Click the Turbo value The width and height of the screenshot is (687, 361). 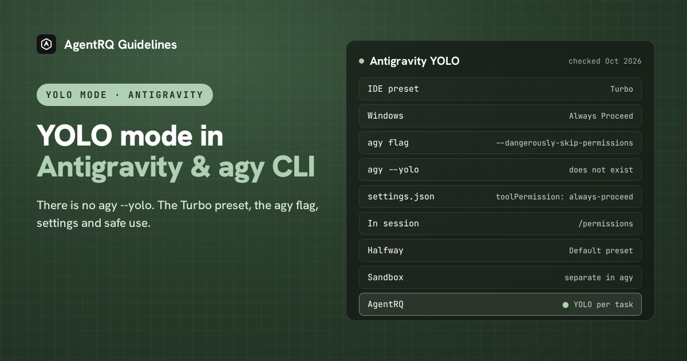(622, 89)
